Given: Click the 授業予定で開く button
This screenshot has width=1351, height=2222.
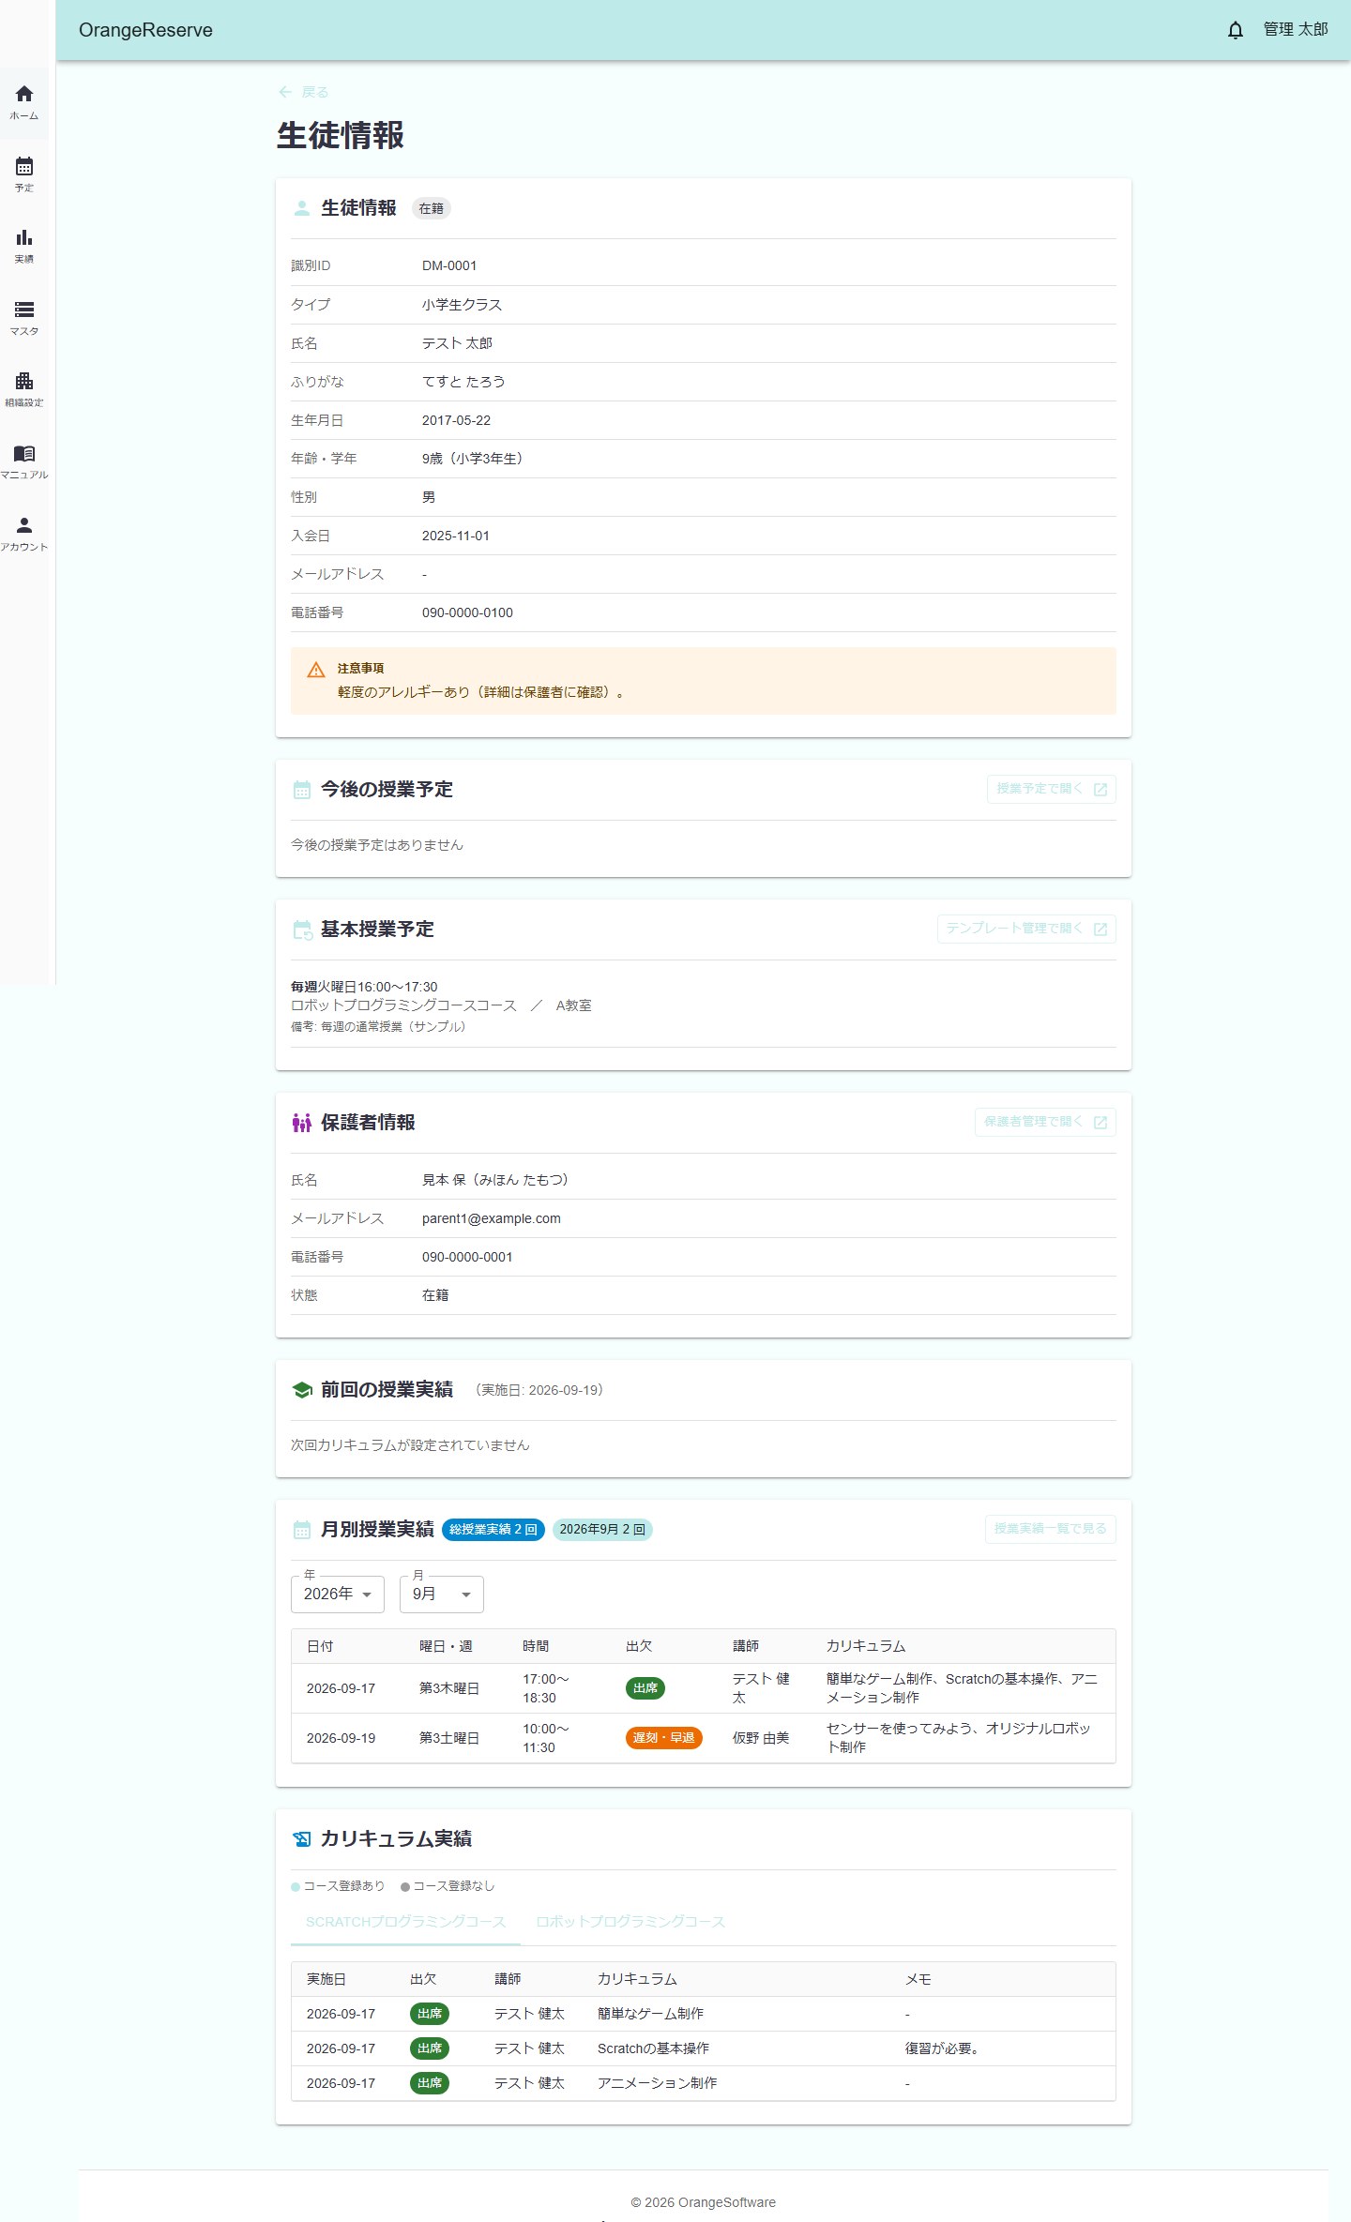Looking at the screenshot, I should (x=1052, y=790).
